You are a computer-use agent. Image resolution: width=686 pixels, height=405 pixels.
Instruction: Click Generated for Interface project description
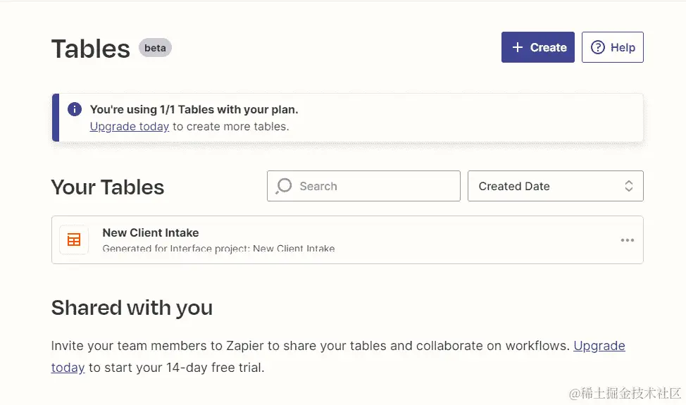pyautogui.click(x=219, y=249)
